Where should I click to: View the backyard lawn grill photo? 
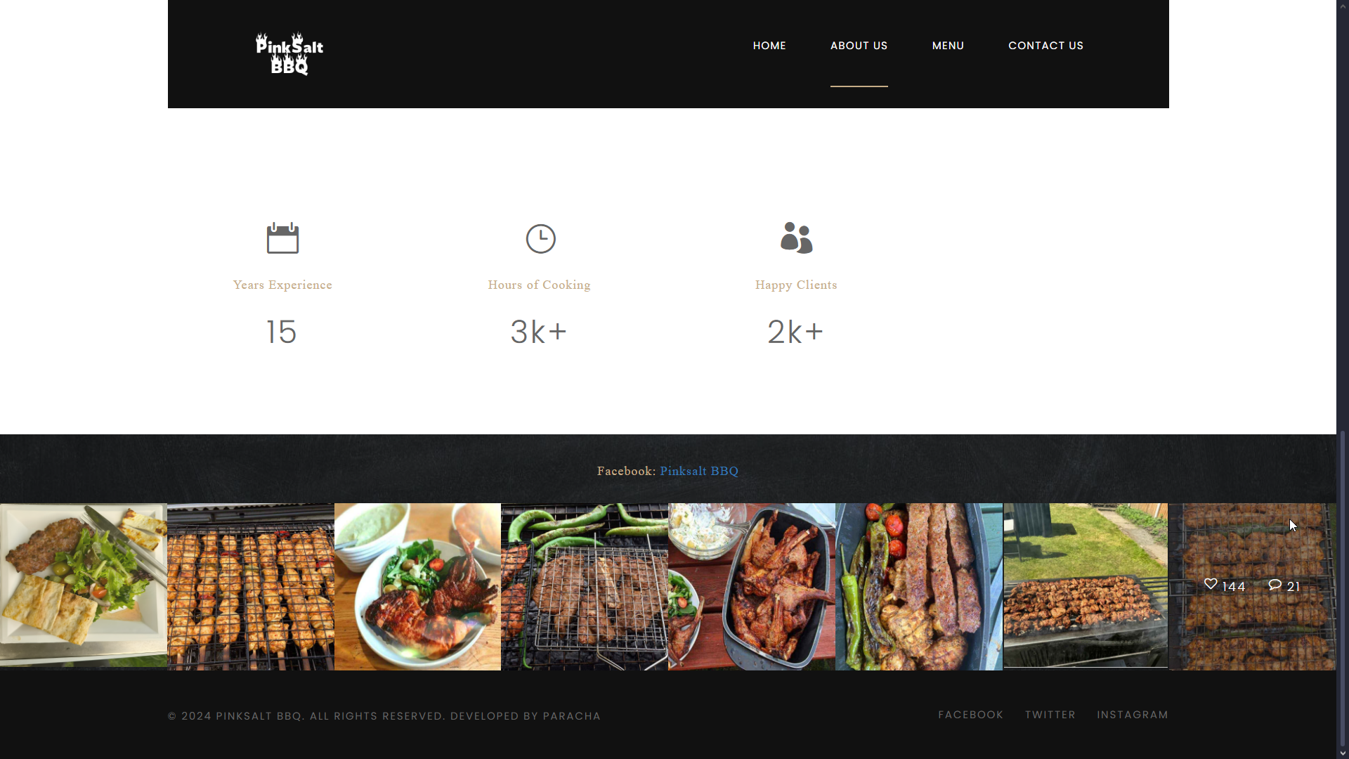tap(1086, 585)
